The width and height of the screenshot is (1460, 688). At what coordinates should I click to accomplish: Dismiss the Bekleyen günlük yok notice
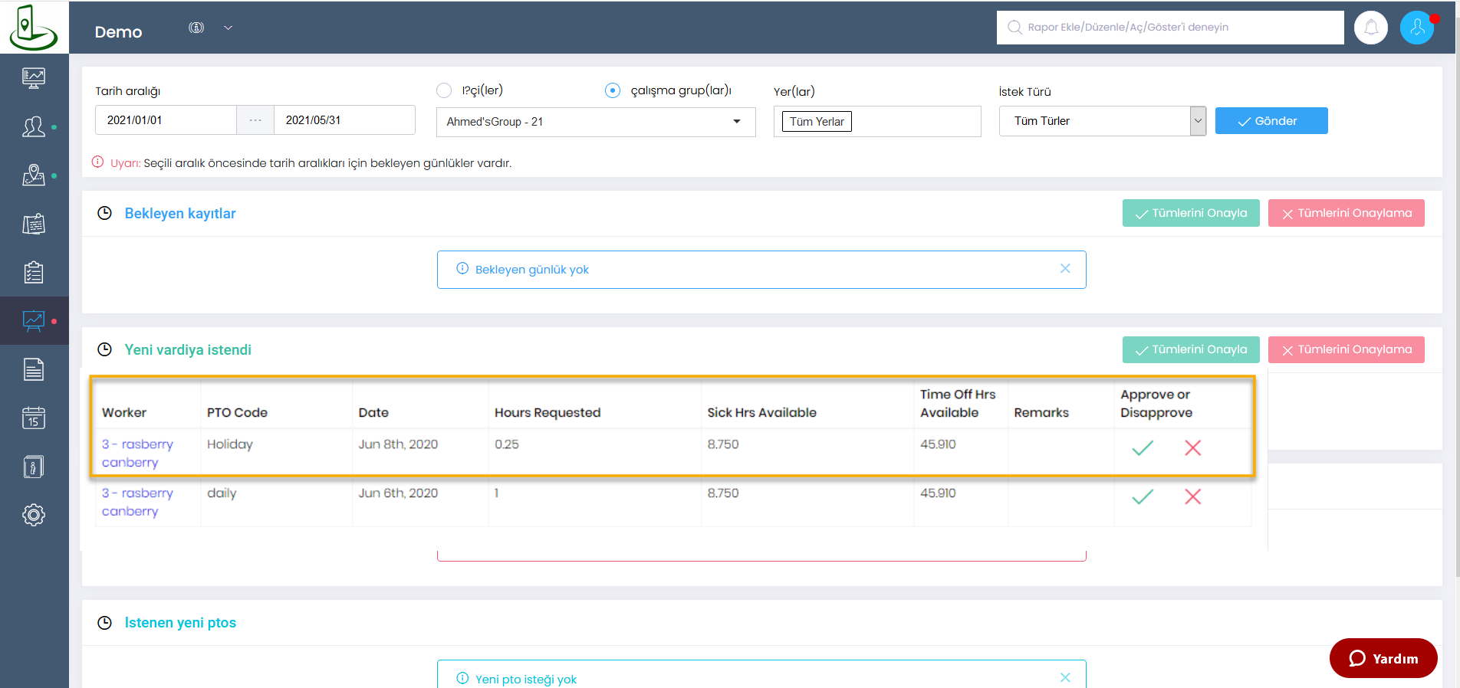1065,269
